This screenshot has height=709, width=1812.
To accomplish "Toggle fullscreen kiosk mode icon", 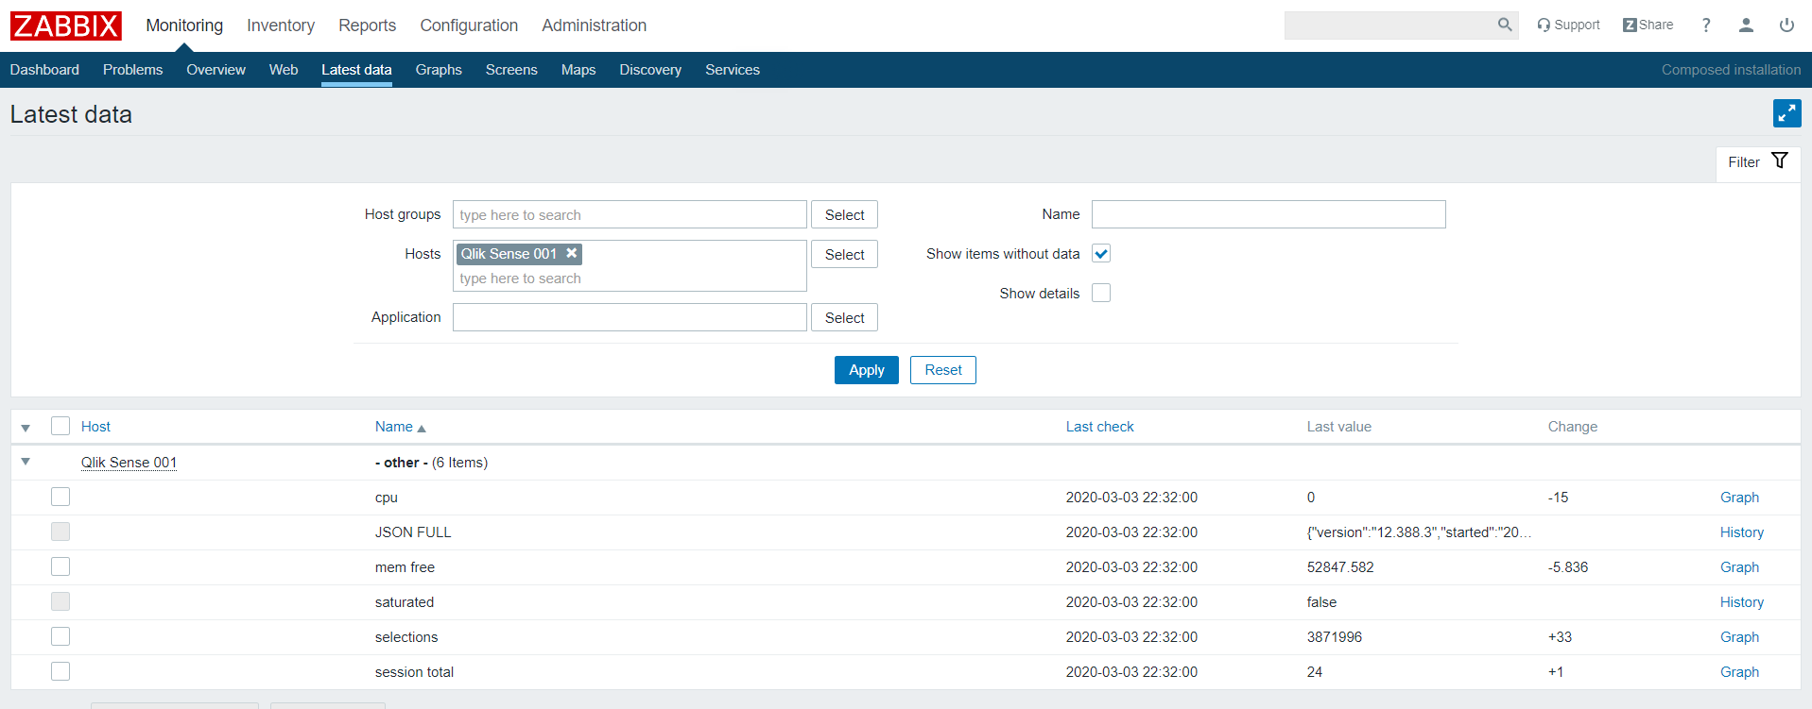I will click(x=1786, y=113).
